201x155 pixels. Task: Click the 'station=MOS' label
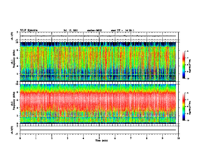coord(94,30)
